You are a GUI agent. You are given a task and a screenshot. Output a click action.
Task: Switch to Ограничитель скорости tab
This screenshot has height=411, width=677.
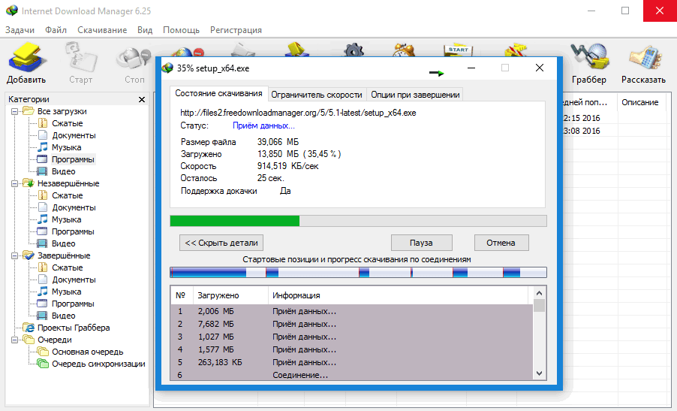[x=317, y=95]
